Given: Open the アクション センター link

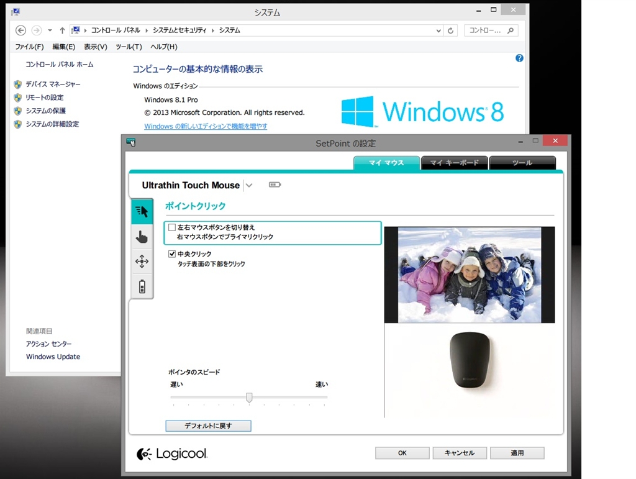Looking at the screenshot, I should click(48, 344).
